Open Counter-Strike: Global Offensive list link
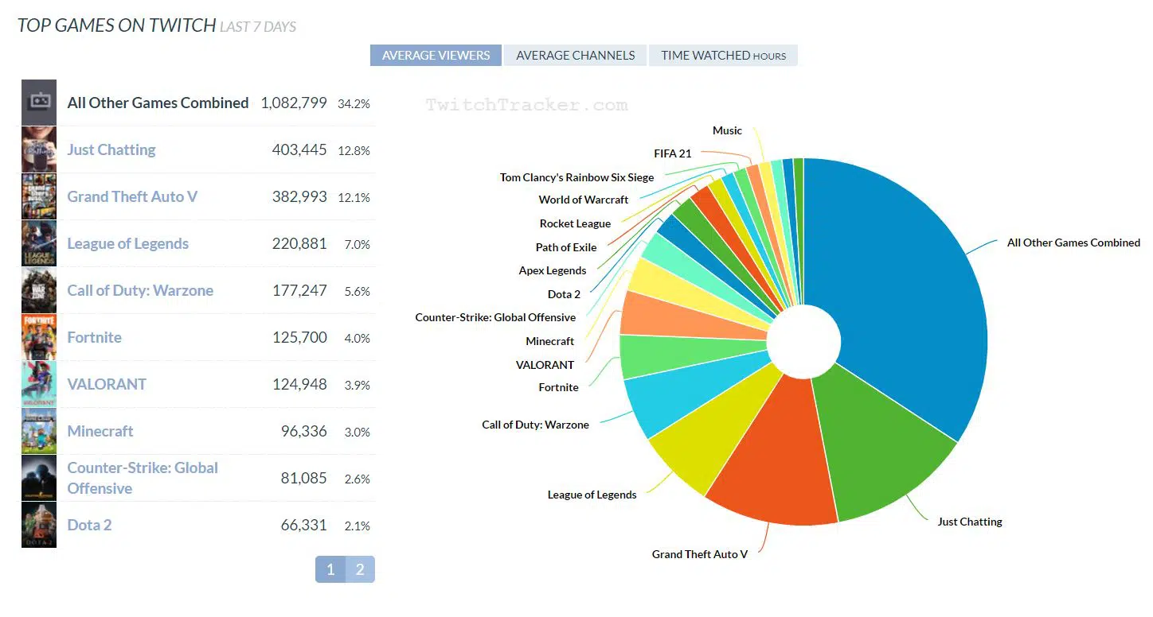 (x=143, y=478)
